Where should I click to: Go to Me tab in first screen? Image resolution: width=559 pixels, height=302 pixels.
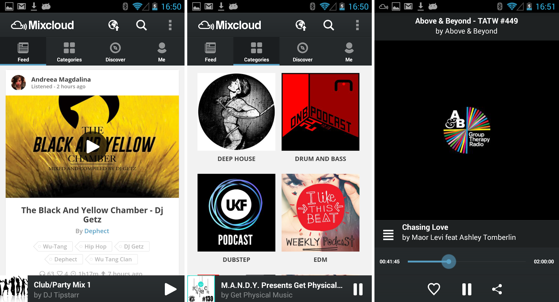tap(162, 51)
